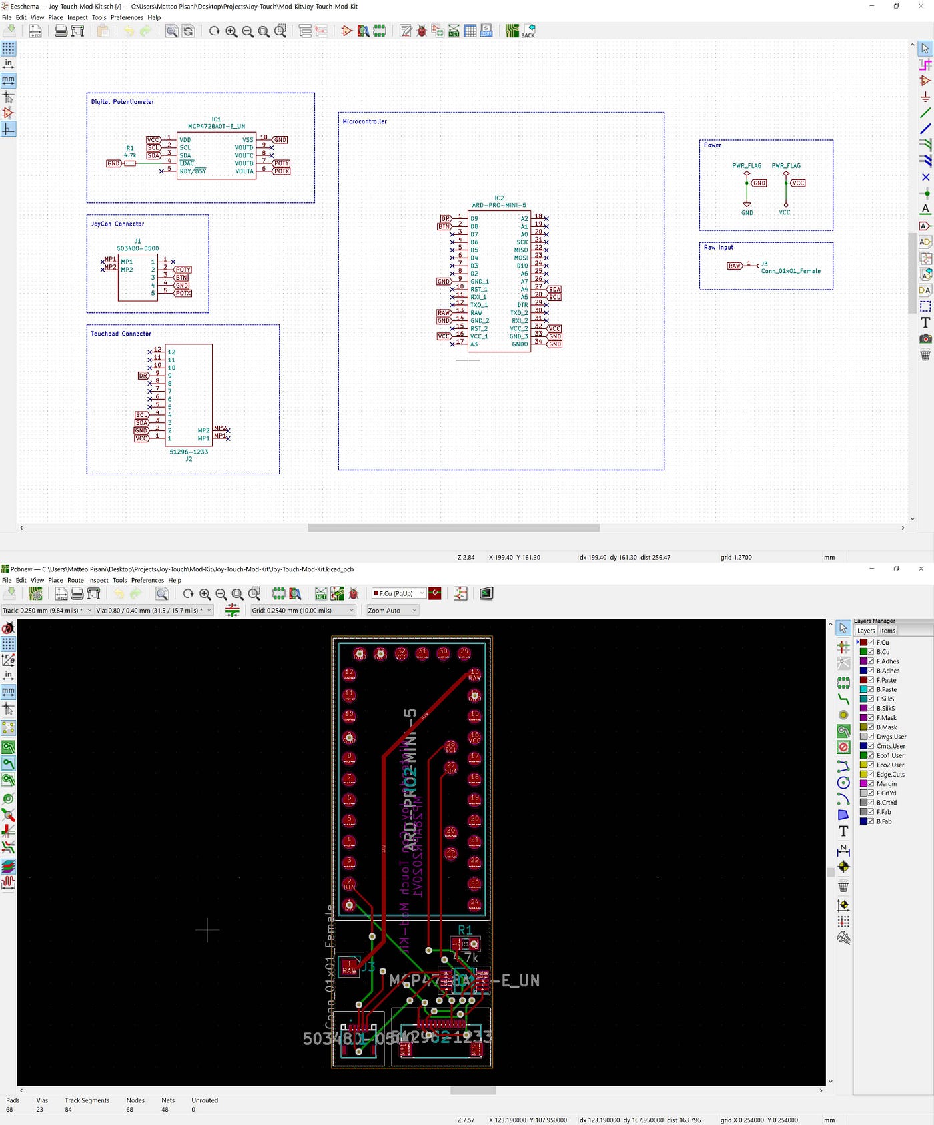Expand the Grid size dropdown
The image size is (934, 1125).
pyautogui.click(x=303, y=610)
